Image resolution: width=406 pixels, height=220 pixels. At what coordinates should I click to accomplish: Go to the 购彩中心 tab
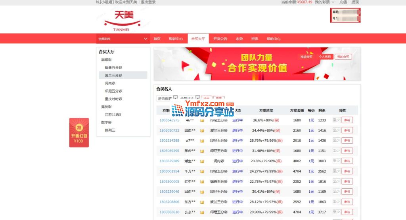click(176, 39)
